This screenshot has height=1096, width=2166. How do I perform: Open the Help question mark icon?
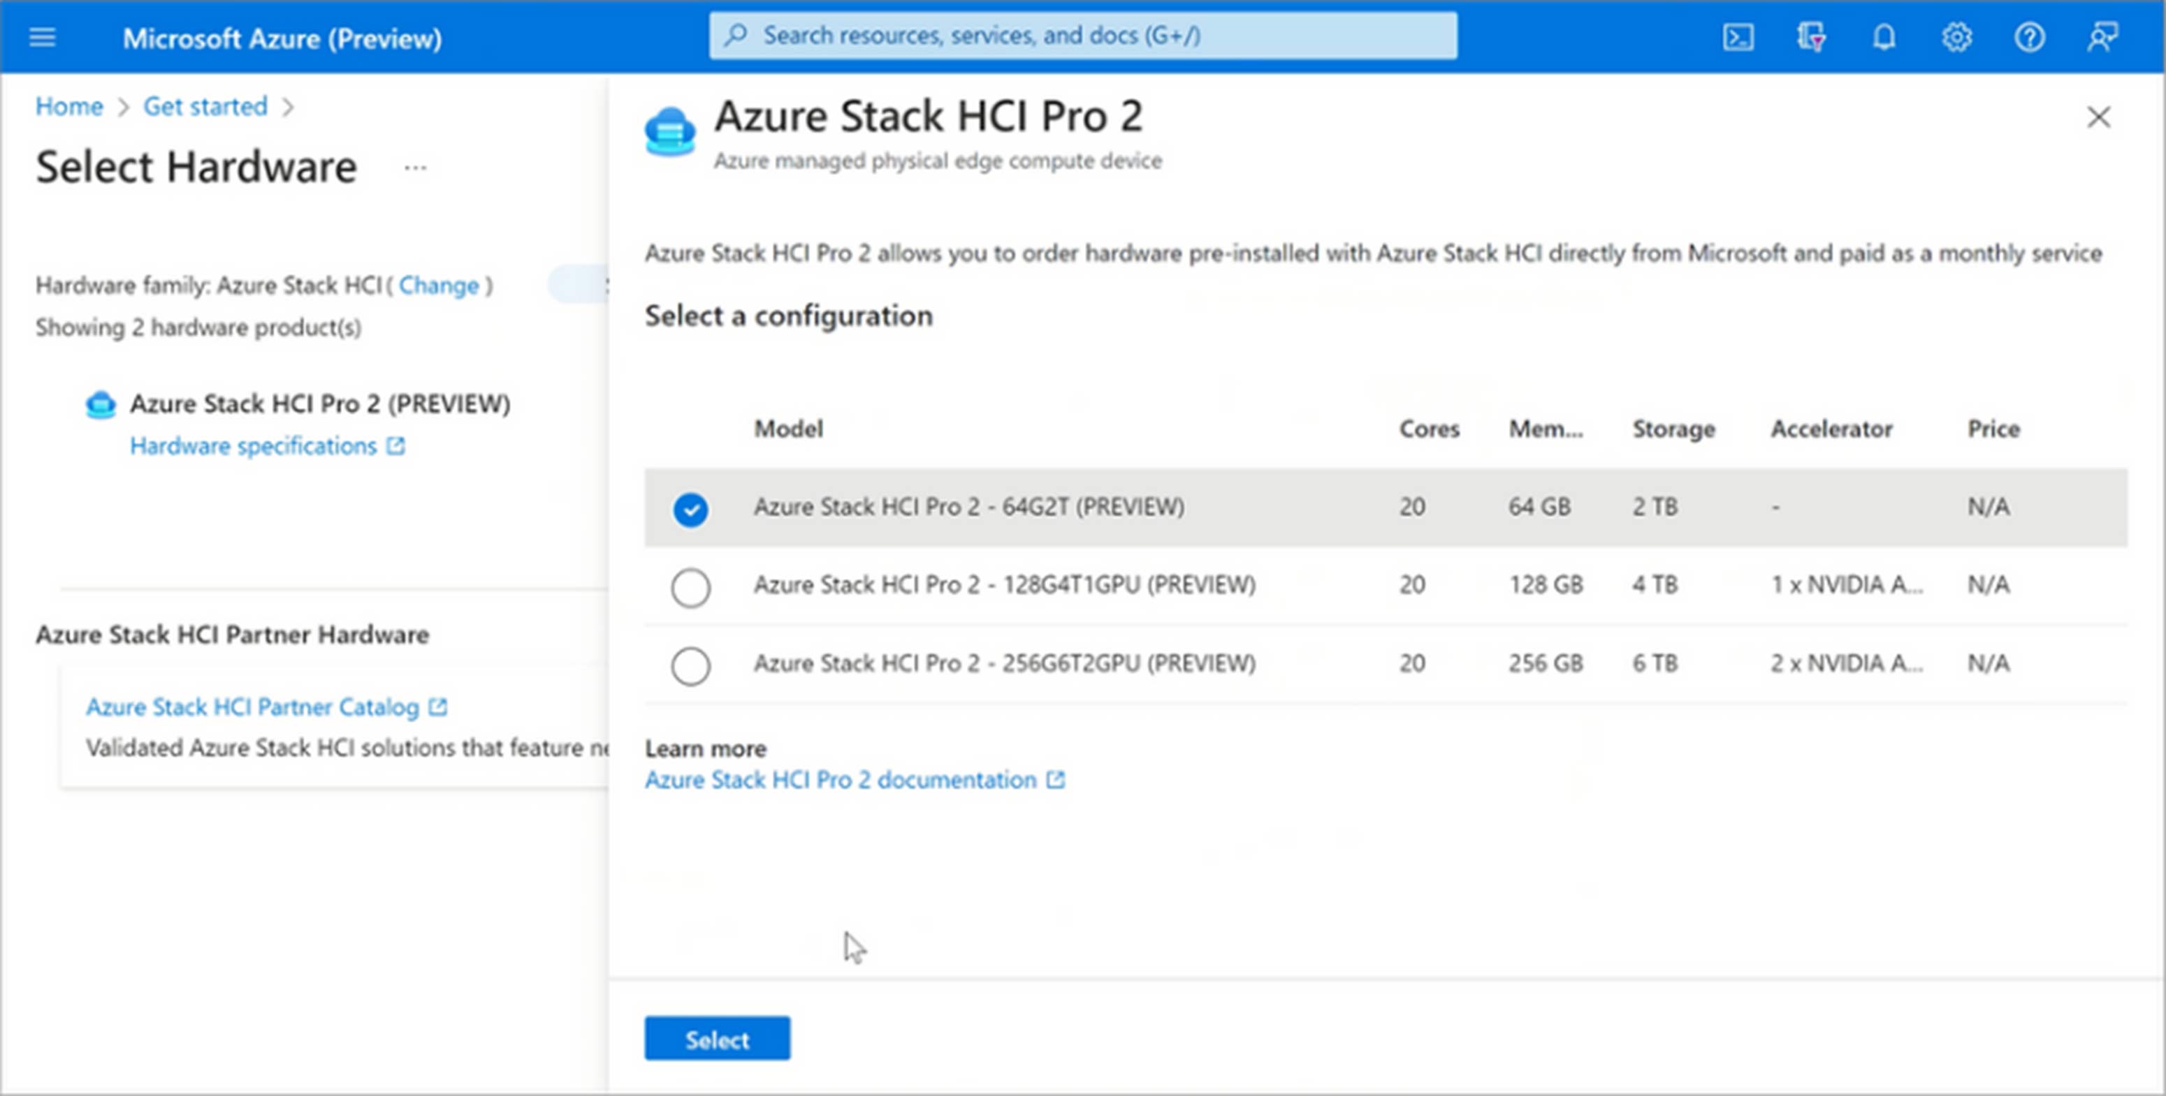(x=2029, y=37)
